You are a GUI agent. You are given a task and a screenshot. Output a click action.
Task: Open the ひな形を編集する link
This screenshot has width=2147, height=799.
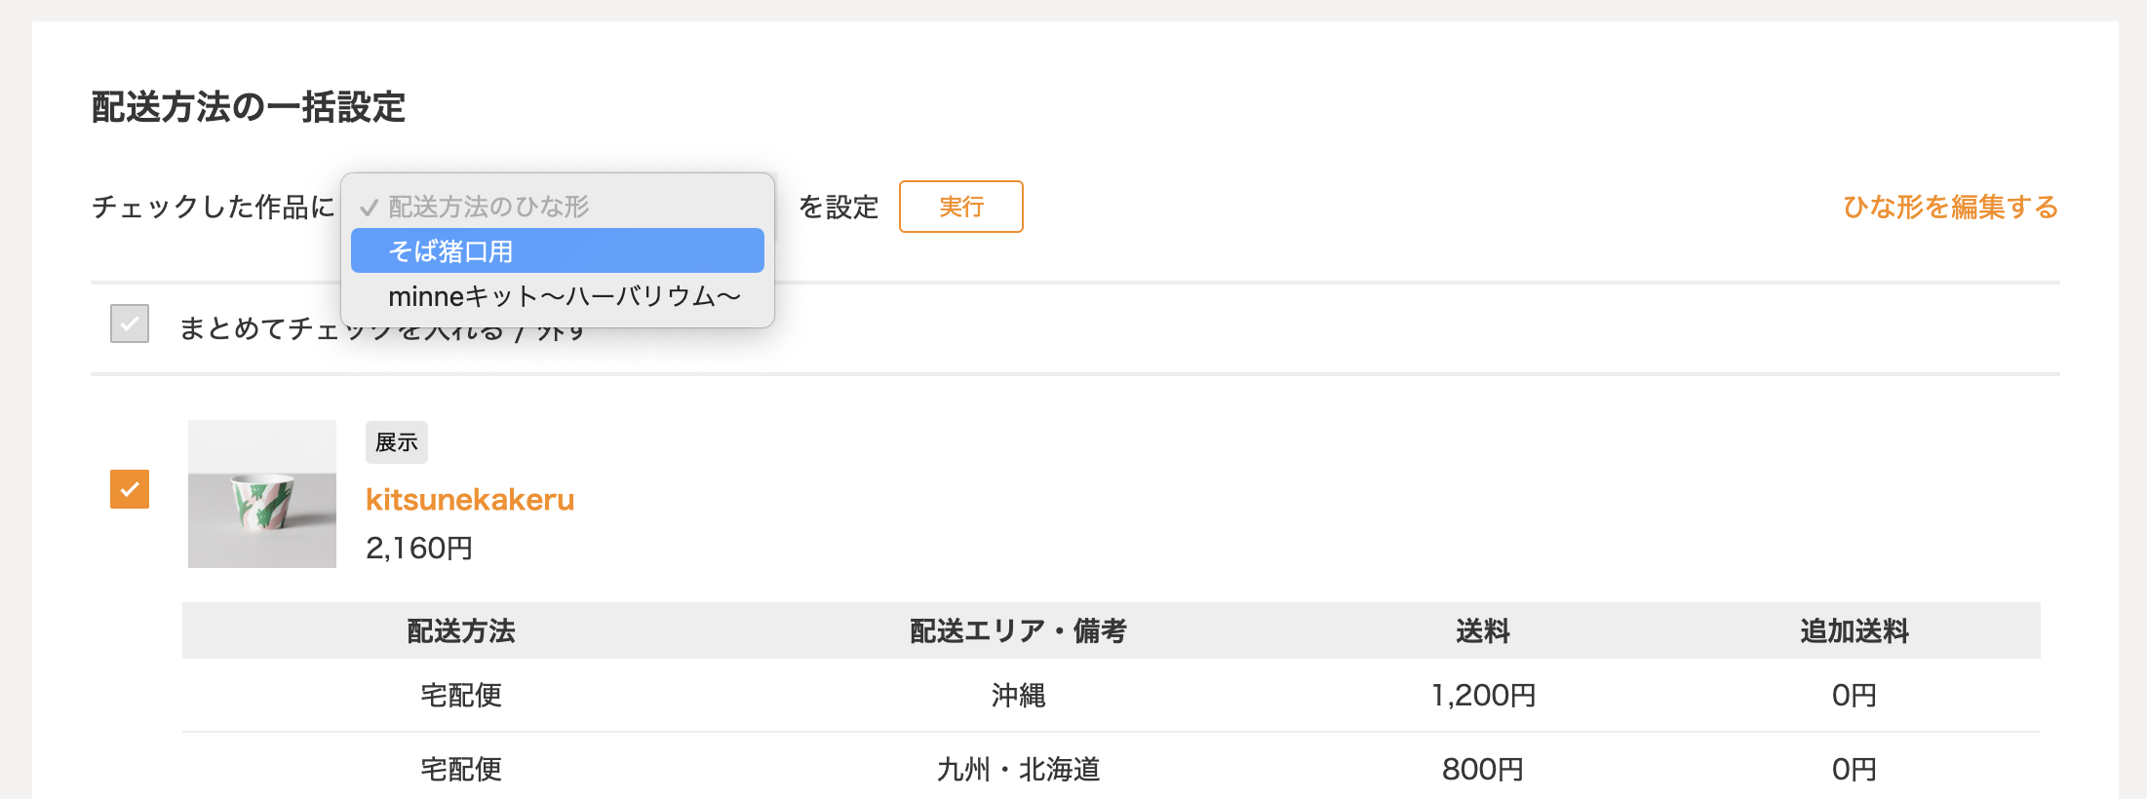tap(1949, 207)
